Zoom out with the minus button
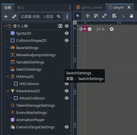Viewport: 137px width, 135px height. point(90,29)
